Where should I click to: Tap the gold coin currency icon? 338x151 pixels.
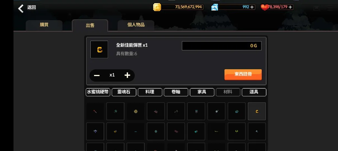point(157,7)
